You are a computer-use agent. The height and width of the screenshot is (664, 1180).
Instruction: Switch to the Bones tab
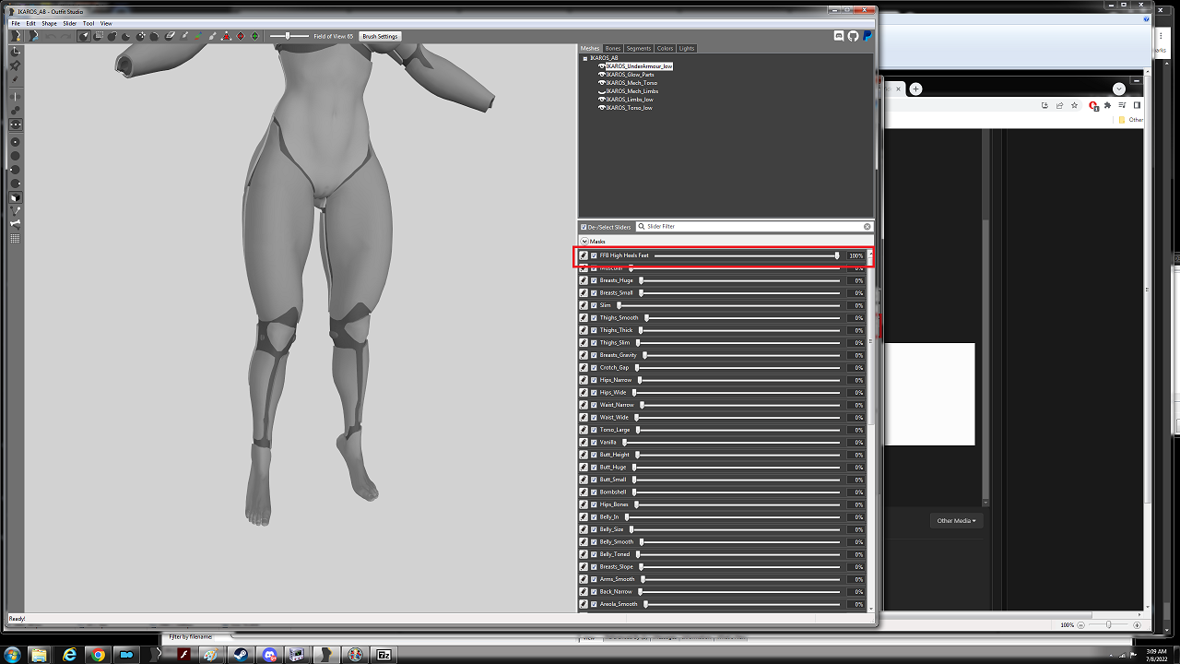pyautogui.click(x=613, y=48)
